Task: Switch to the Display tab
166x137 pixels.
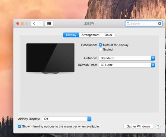Action: tap(71, 35)
